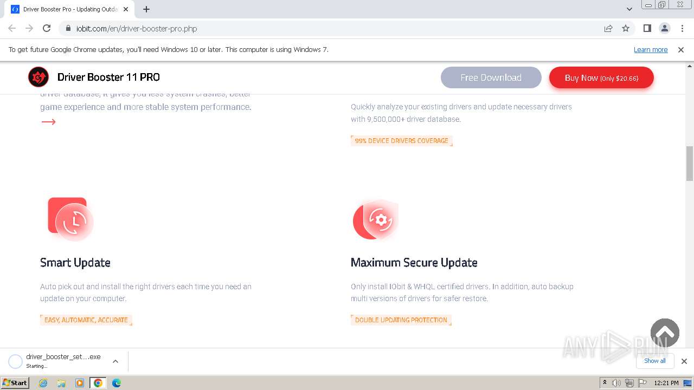Open a new tab with plus button

point(146,9)
